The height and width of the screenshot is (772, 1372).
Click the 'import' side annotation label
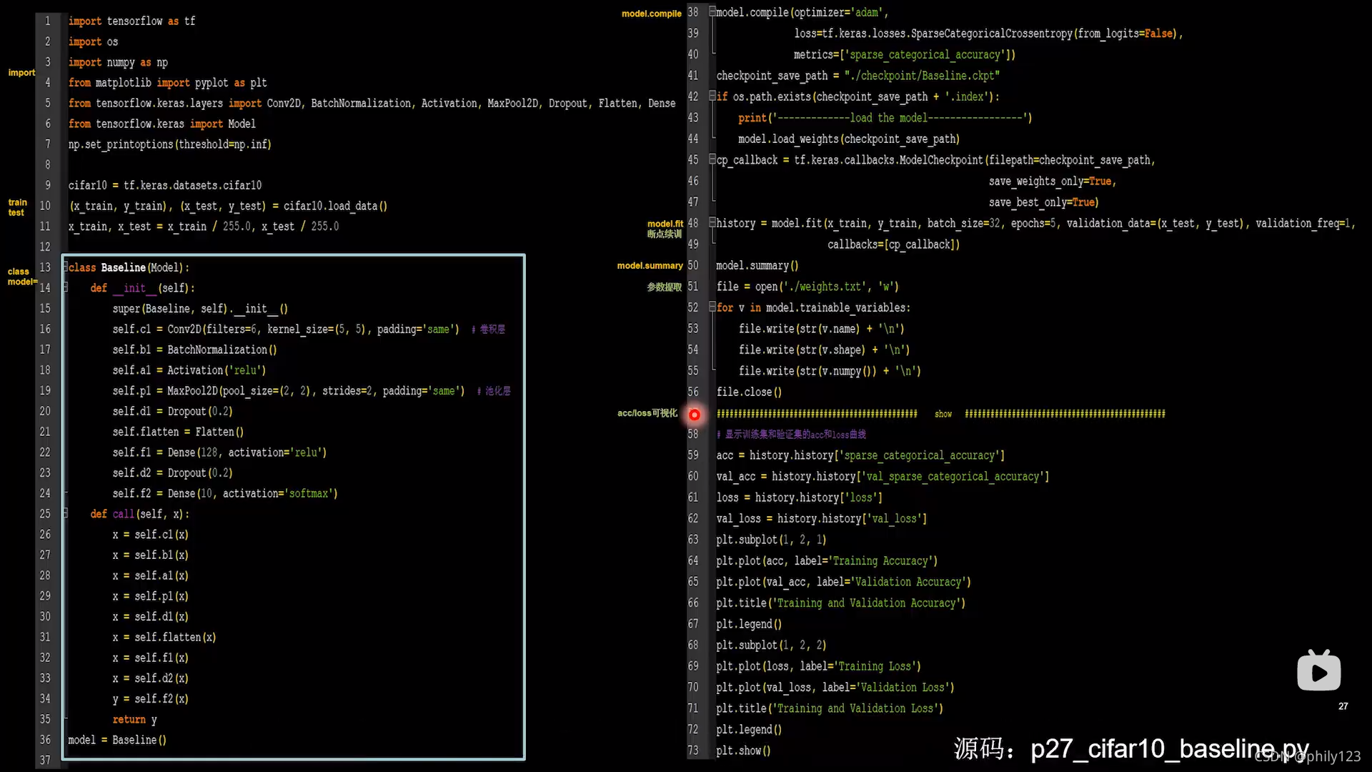tap(21, 73)
